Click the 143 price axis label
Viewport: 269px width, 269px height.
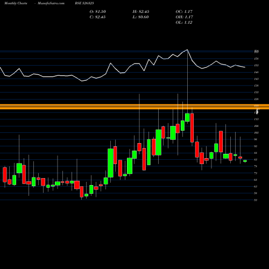tap(256, 79)
